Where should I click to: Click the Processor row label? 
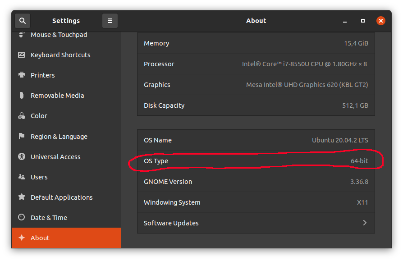[159, 64]
